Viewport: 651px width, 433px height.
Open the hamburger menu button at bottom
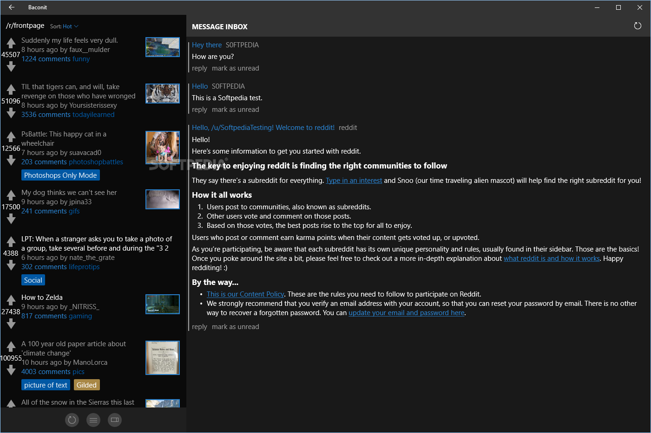coord(93,420)
